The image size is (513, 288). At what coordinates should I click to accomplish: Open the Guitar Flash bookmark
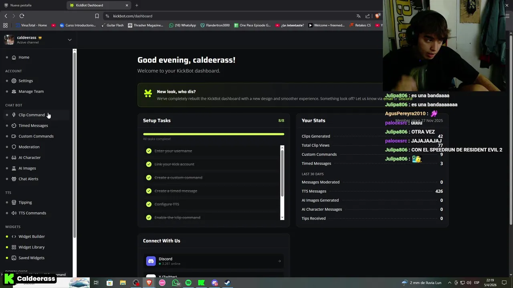coord(112,25)
